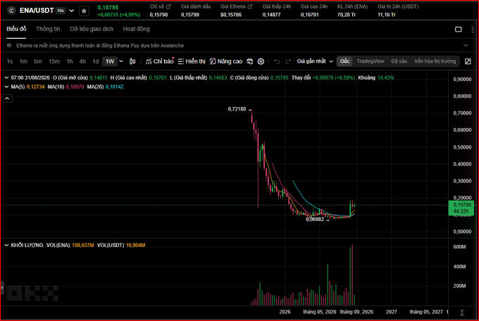The height and width of the screenshot is (321, 479).
Task: Click the undo arrow icon
Action: [x=277, y=62]
